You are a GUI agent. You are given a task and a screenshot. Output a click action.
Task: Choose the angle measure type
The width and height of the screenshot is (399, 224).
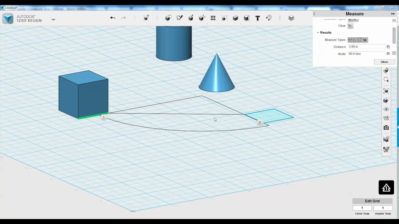pyautogui.click(x=355, y=40)
